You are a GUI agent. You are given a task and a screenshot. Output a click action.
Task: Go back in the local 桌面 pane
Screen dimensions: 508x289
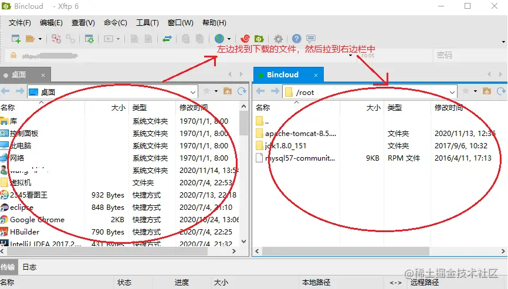(5, 91)
